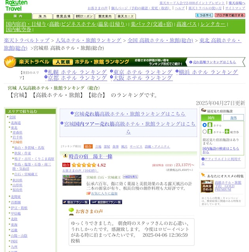
Task: Open the 楽天カード tab
Action: click(x=125, y=16)
